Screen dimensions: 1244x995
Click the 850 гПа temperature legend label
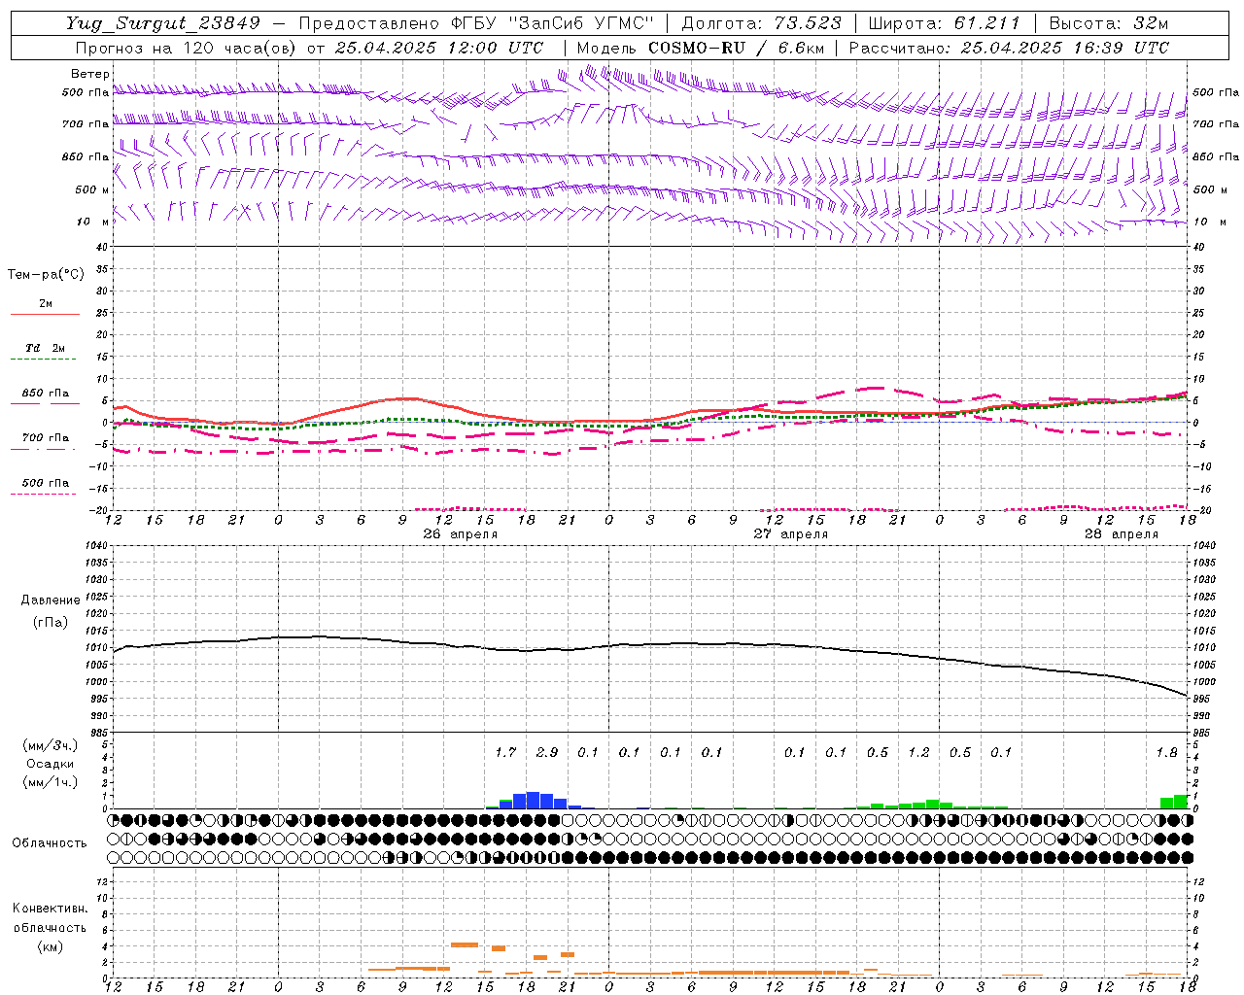point(45,394)
